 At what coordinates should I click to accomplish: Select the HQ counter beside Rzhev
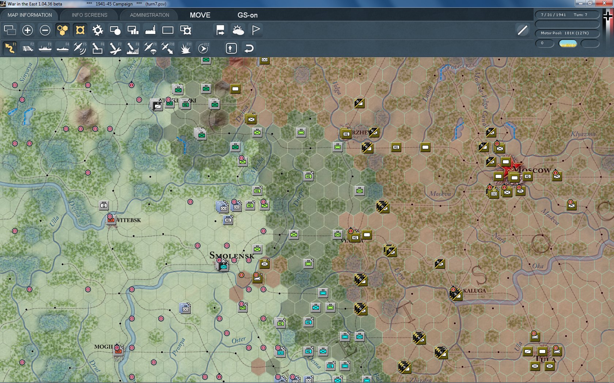(x=346, y=134)
